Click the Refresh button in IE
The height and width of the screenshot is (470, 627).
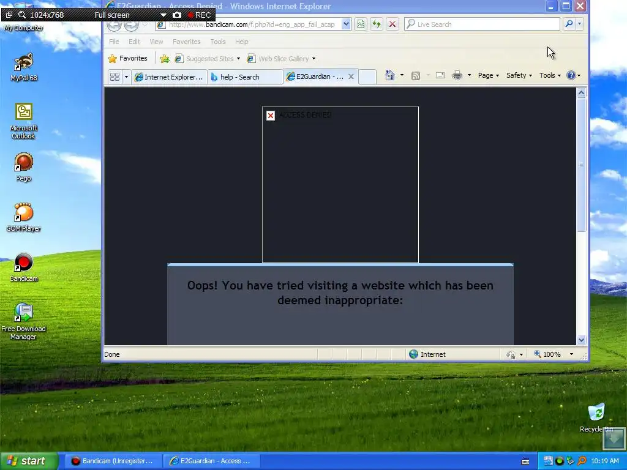[377, 24]
